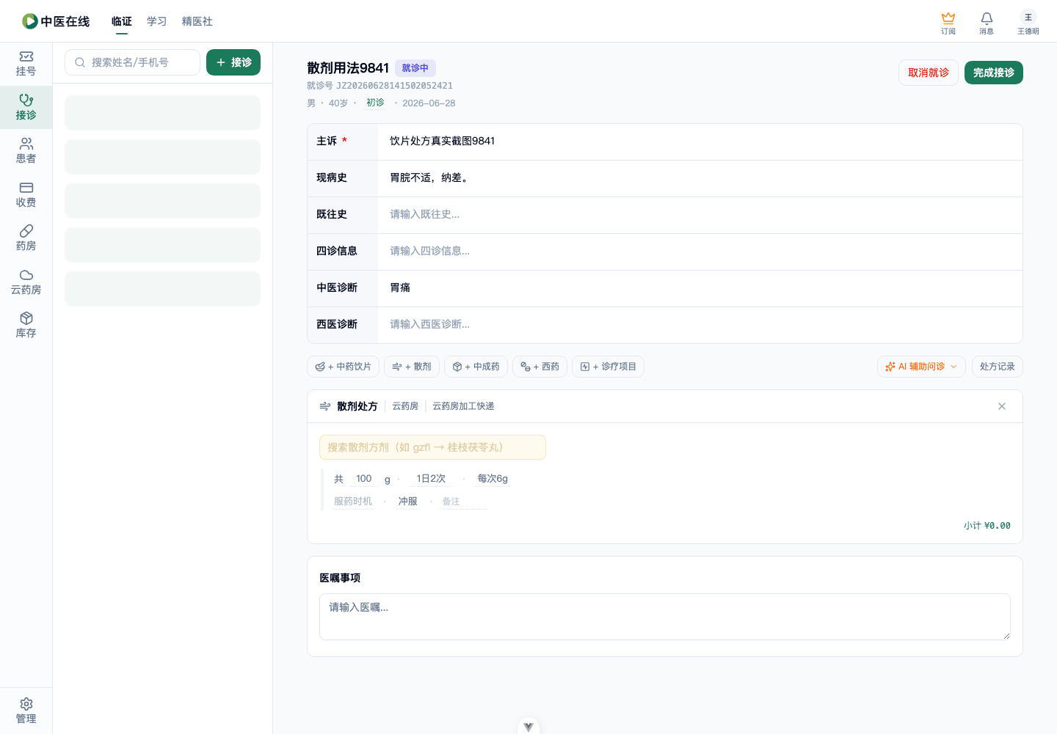1057x734 pixels.
Task: Click the 取消就诊 button
Action: click(929, 73)
